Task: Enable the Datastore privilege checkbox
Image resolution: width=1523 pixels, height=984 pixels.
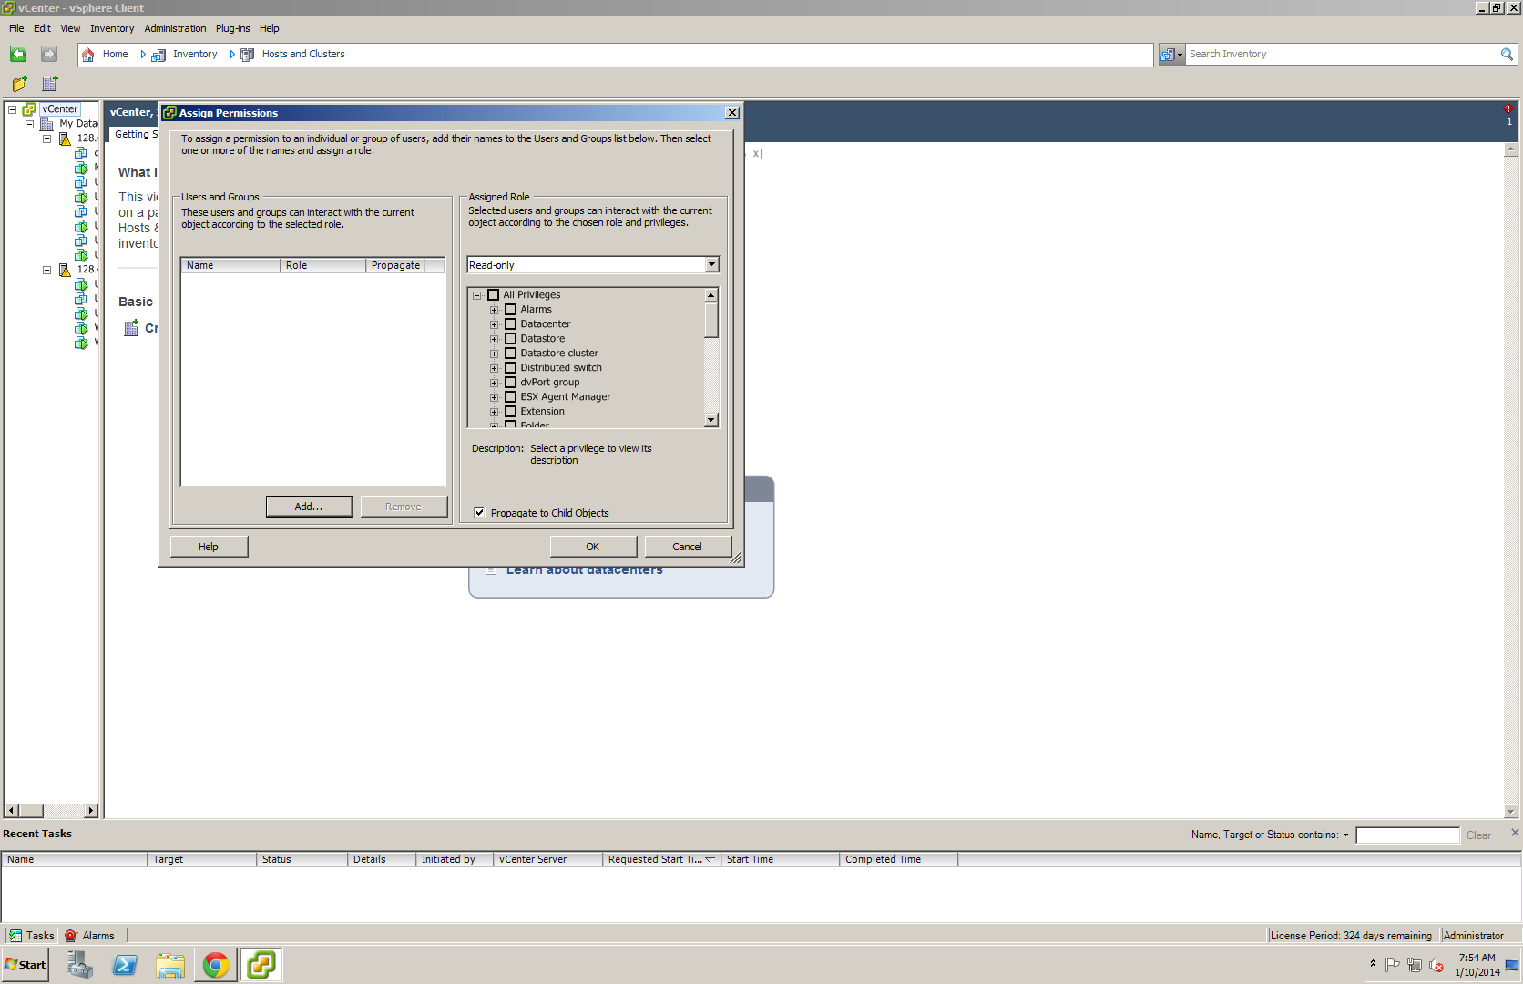Action: pyautogui.click(x=511, y=339)
